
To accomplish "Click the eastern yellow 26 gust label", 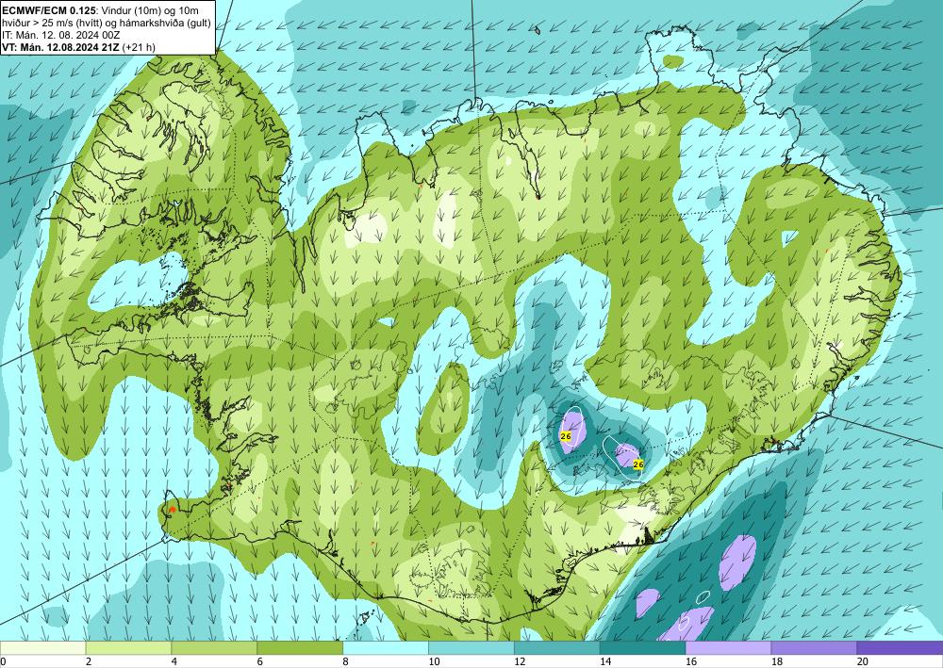I will [638, 464].
